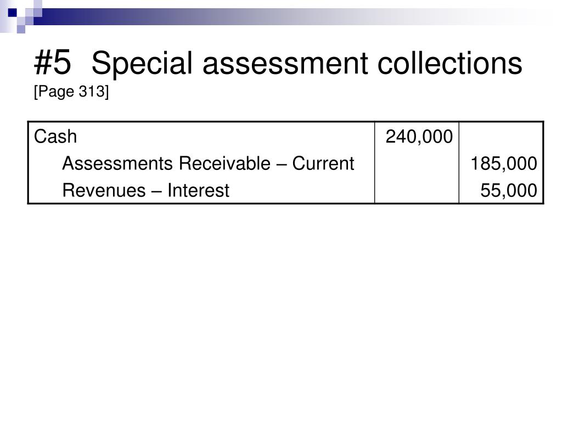The image size is (562, 421).
Task: Click the light purple square below the banner
Action: [x=21, y=29]
